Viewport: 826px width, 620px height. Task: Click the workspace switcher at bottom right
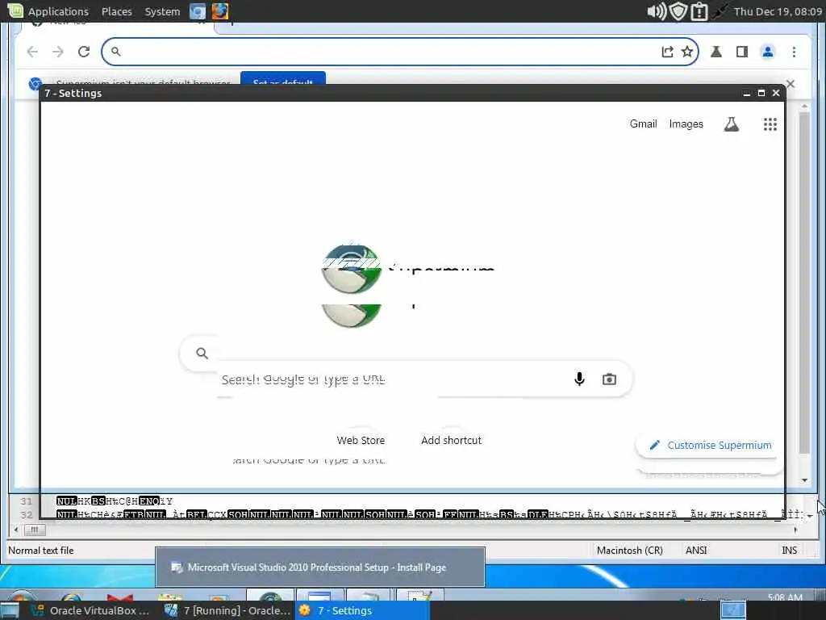732,610
